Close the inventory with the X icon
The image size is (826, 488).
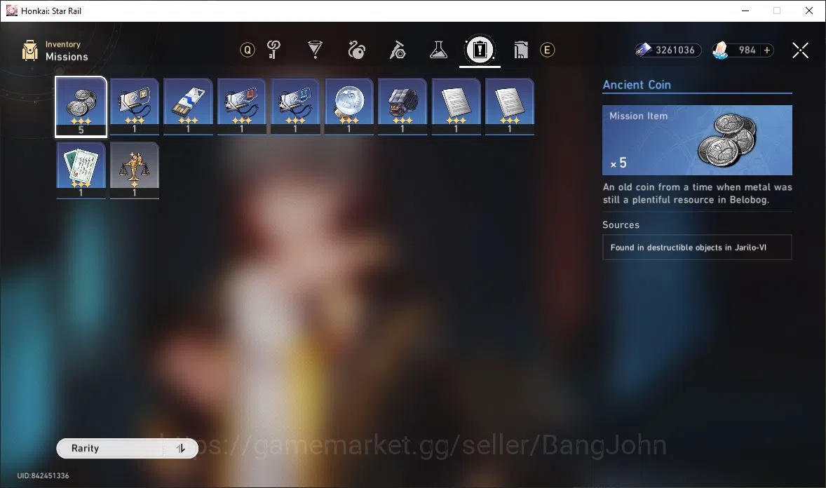point(800,50)
